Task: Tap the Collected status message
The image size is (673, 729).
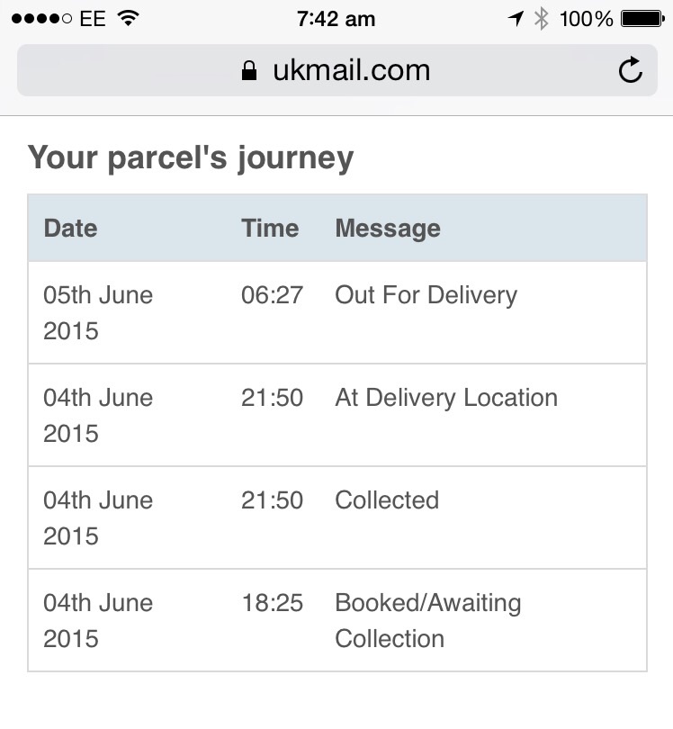Action: [387, 500]
